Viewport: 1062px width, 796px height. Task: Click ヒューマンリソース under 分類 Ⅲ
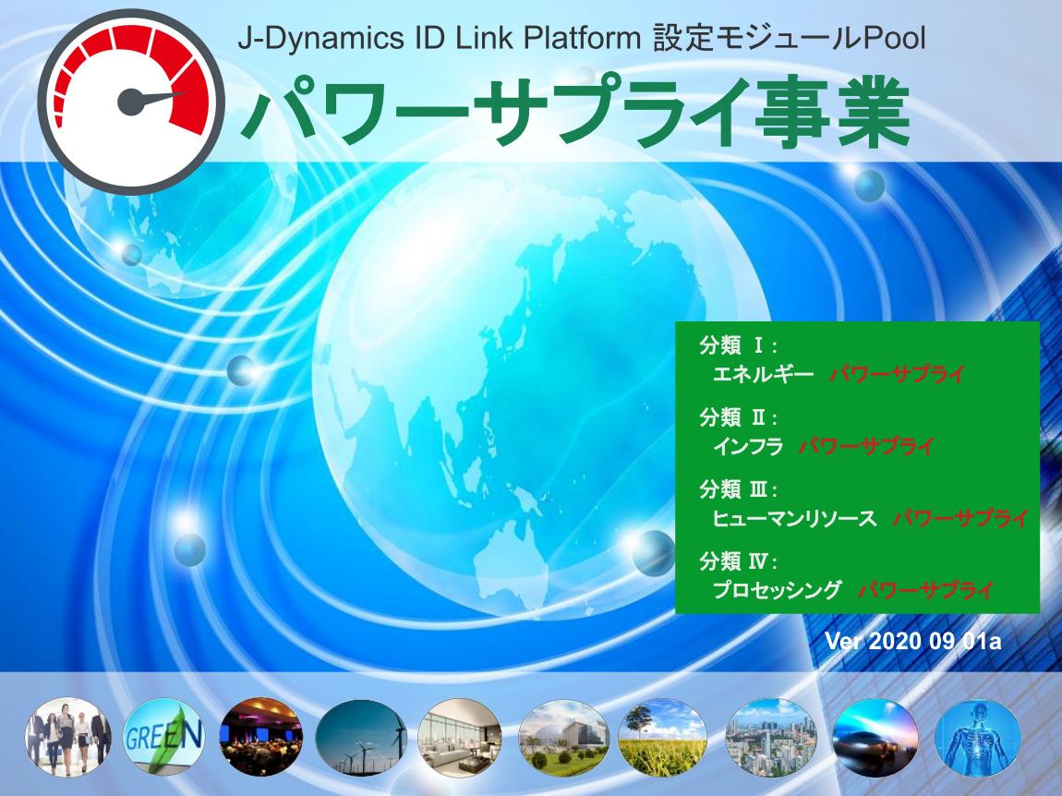794,518
